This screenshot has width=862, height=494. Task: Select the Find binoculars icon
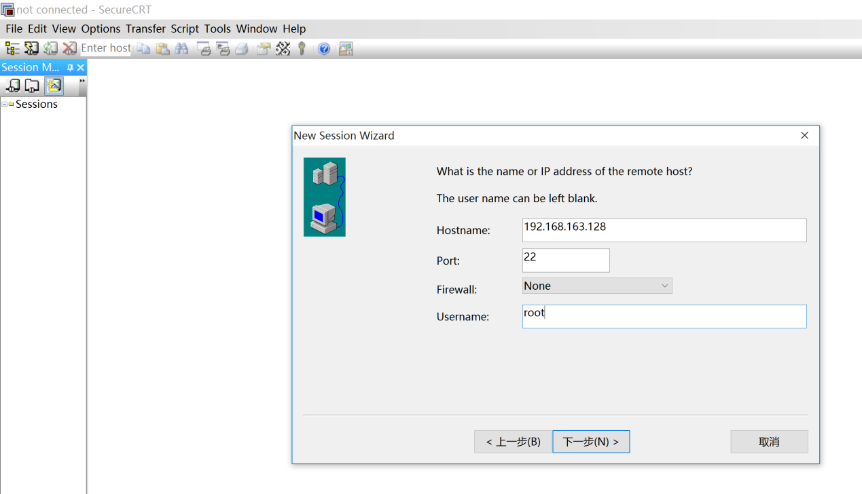tap(181, 48)
